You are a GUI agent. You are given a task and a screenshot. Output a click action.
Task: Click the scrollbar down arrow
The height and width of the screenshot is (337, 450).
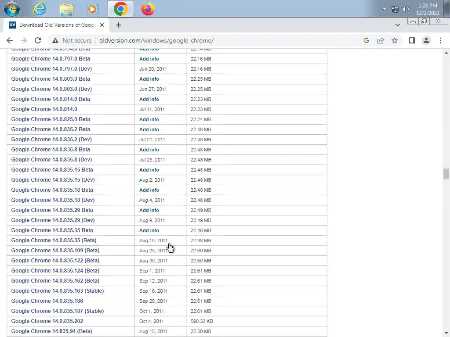446,333
